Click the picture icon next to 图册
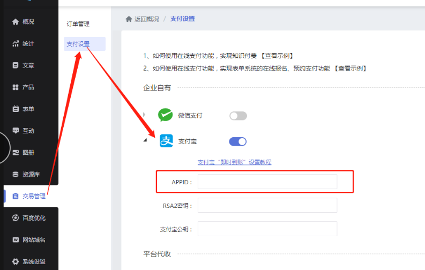425x270 pixels. [x=16, y=153]
